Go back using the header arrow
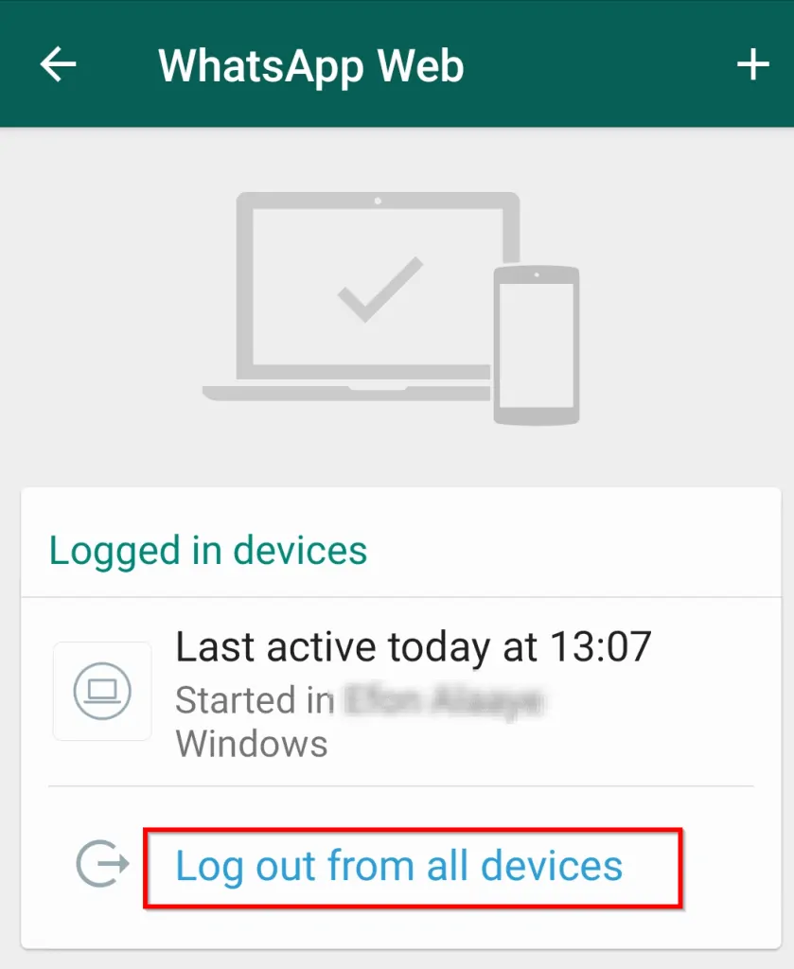The image size is (794, 969). pyautogui.click(x=58, y=64)
